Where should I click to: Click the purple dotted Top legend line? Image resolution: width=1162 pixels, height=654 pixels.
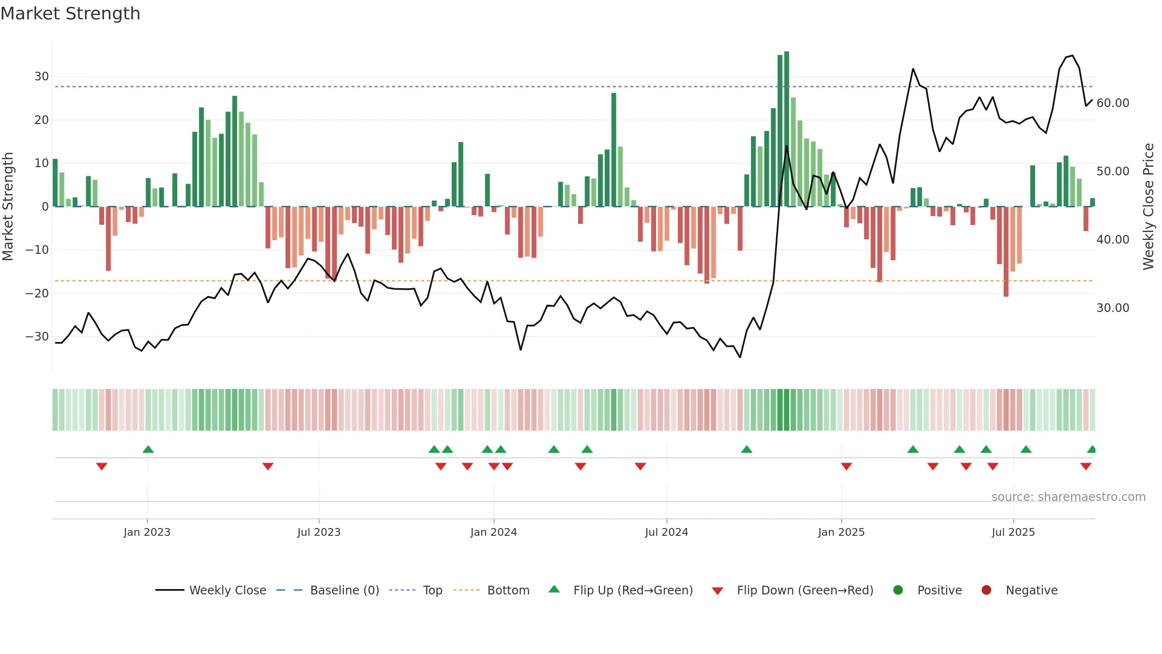click(402, 590)
